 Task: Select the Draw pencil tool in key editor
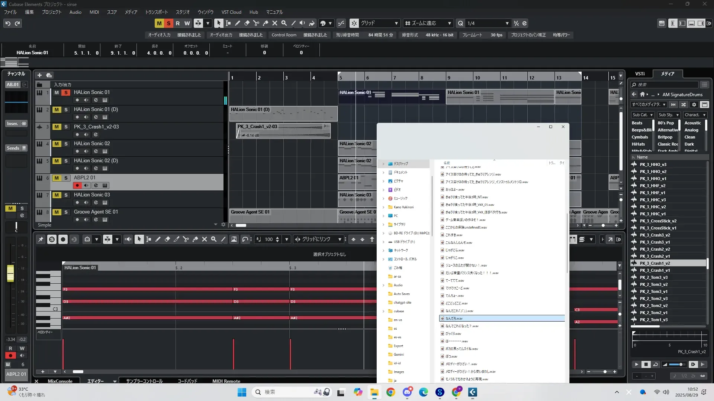click(158, 239)
